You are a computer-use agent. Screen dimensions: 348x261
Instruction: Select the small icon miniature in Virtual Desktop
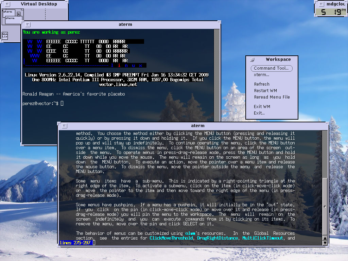[5, 35]
